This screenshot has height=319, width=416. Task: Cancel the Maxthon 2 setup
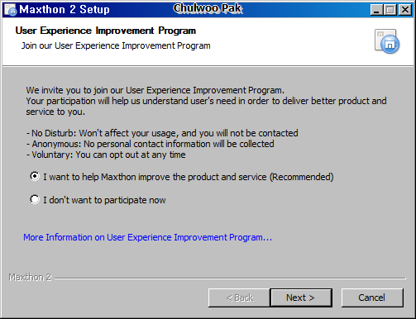372,298
